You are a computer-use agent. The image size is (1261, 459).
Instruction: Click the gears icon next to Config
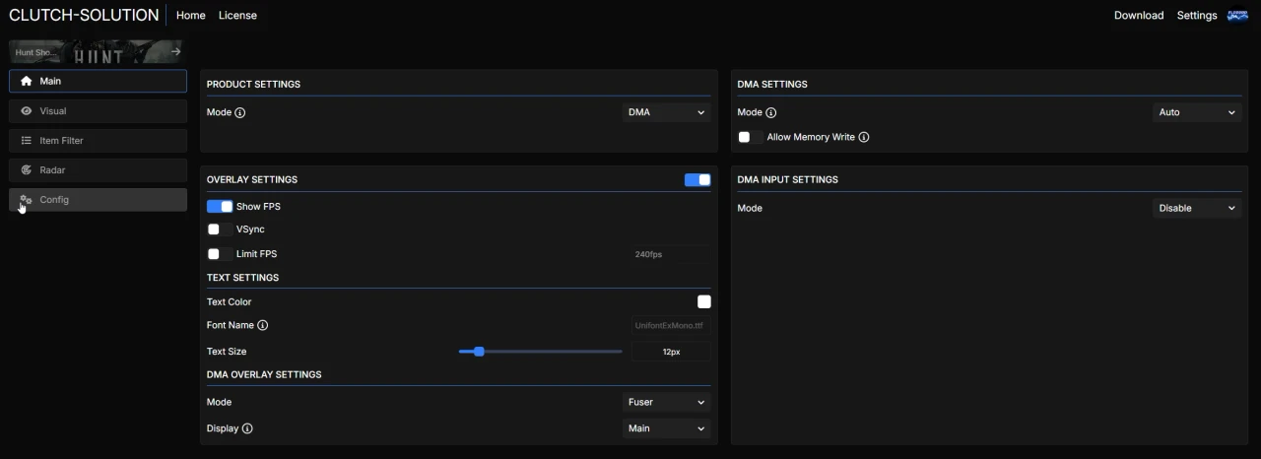click(x=27, y=200)
